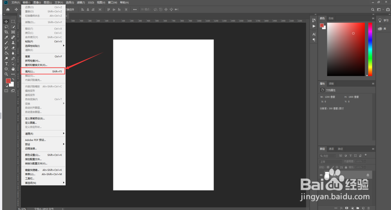Expand the 预设 submenu
Image resolution: width=391 pixels, height=210 pixels.
click(x=43, y=144)
